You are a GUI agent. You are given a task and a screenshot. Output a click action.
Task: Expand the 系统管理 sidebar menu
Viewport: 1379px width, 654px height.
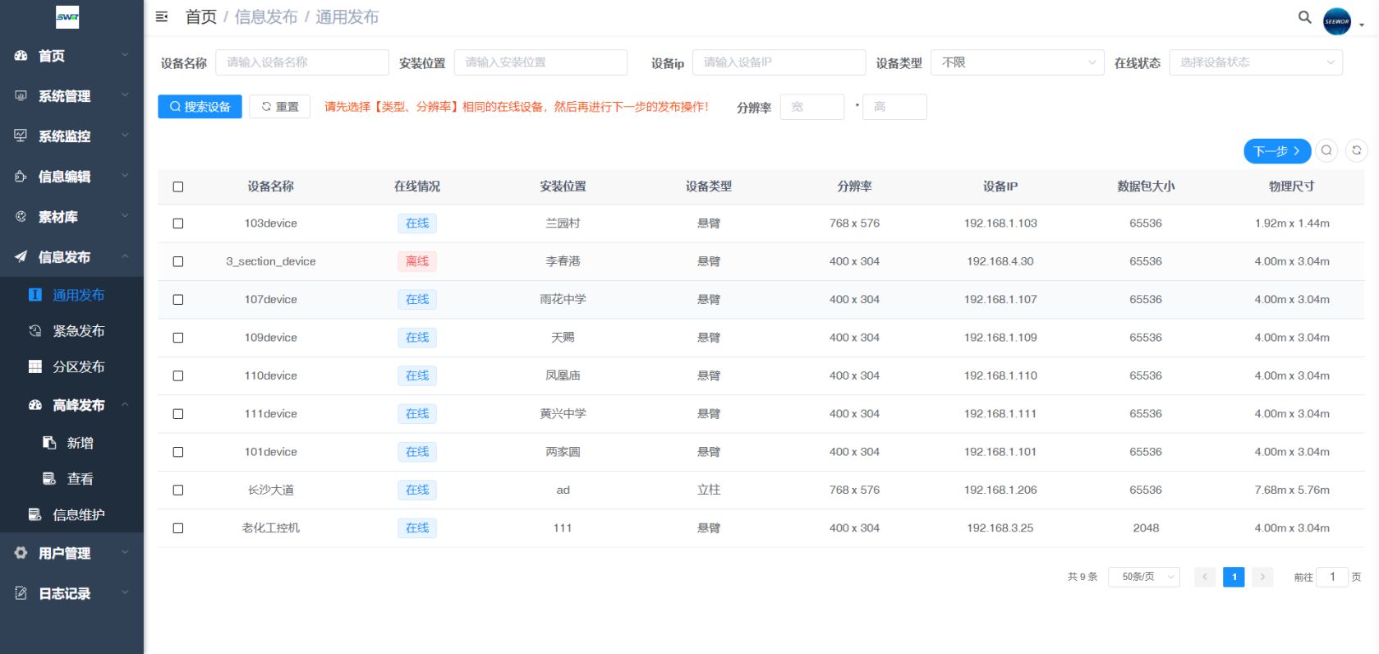[x=71, y=96]
